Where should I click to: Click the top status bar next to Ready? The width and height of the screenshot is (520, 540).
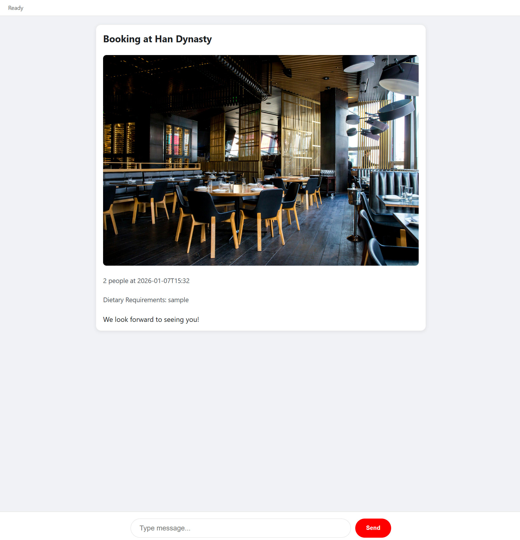pyautogui.click(x=261, y=8)
